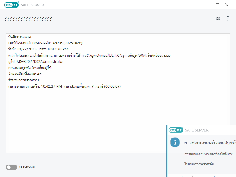Click the การกรอง label next to the switch

pos(27,167)
